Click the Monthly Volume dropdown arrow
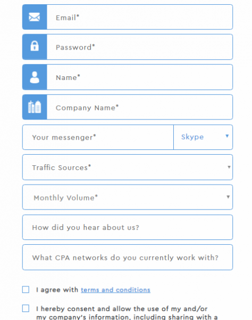The height and width of the screenshot is (320, 252). pyautogui.click(x=228, y=197)
